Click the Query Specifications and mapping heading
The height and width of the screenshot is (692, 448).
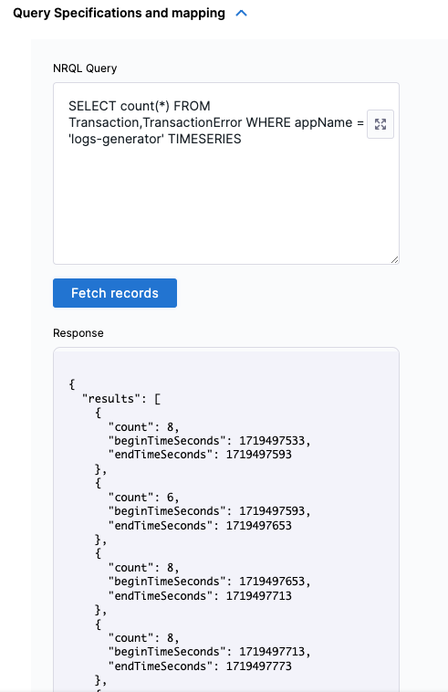pyautogui.click(x=119, y=14)
